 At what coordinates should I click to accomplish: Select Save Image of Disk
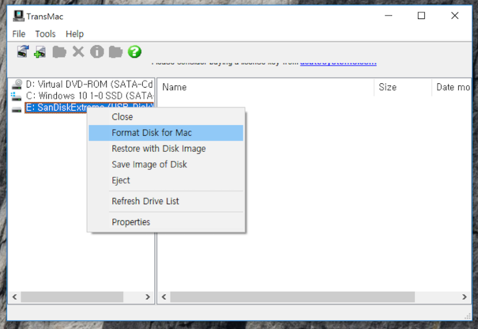click(166, 164)
